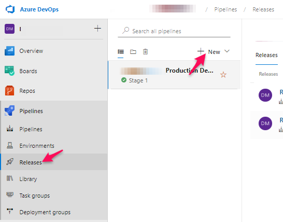Click the DM project avatar in sidebar
The height and width of the screenshot is (222, 283).
click(9, 29)
